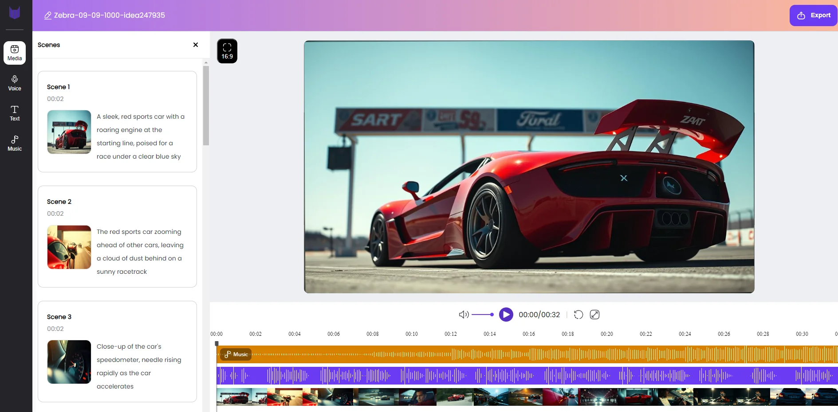Open the Voice panel
This screenshot has height=412, width=838.
tap(15, 83)
